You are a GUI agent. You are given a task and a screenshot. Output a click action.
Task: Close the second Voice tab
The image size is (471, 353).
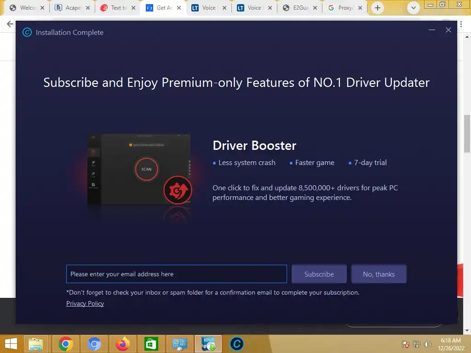click(270, 8)
